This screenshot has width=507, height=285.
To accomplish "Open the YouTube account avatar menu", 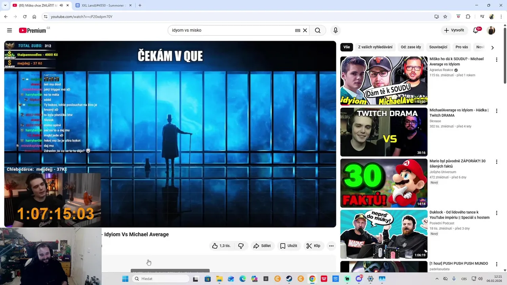I will [491, 30].
